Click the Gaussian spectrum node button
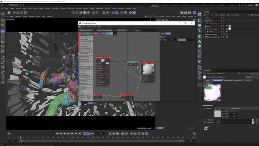 point(86,66)
